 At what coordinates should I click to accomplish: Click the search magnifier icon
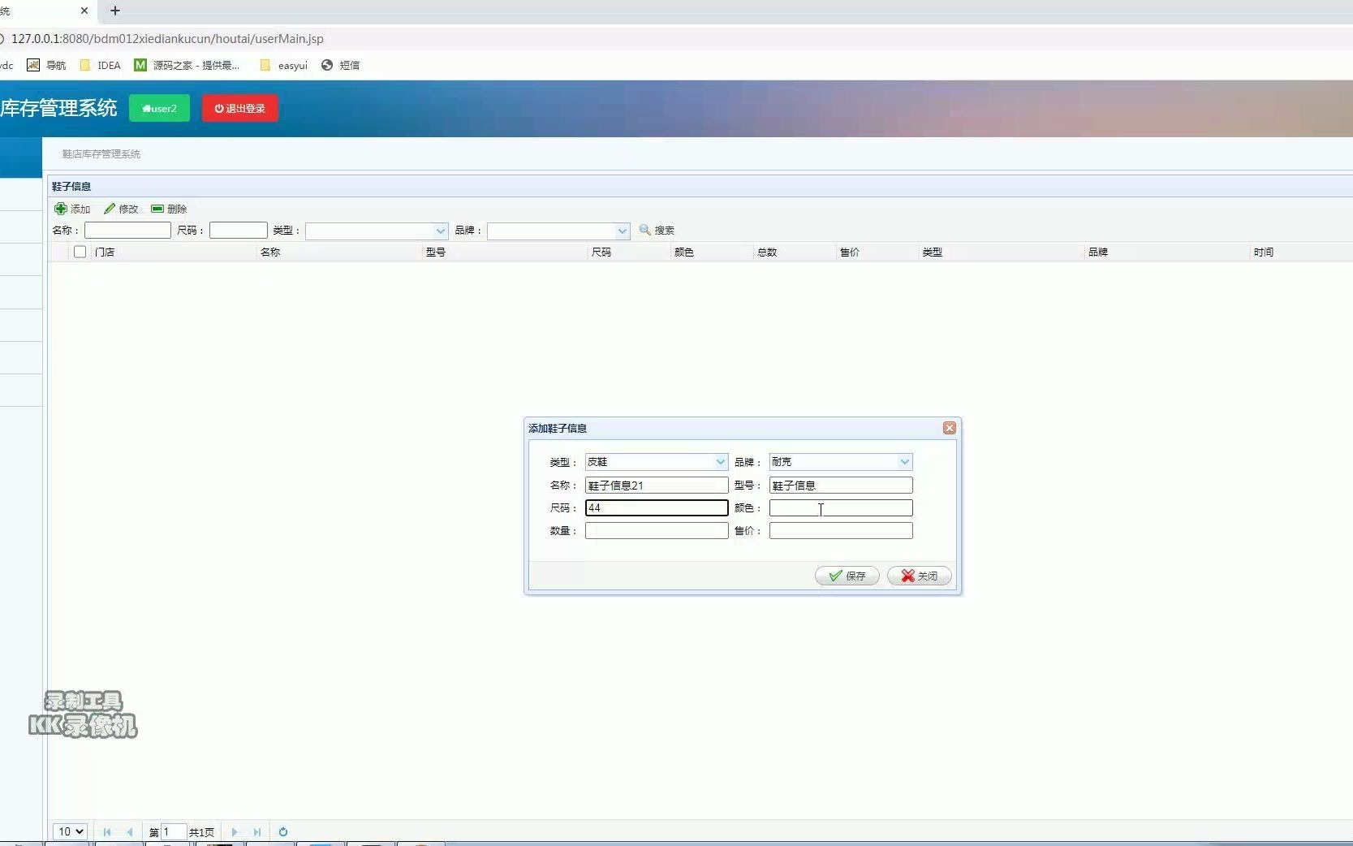coord(645,230)
